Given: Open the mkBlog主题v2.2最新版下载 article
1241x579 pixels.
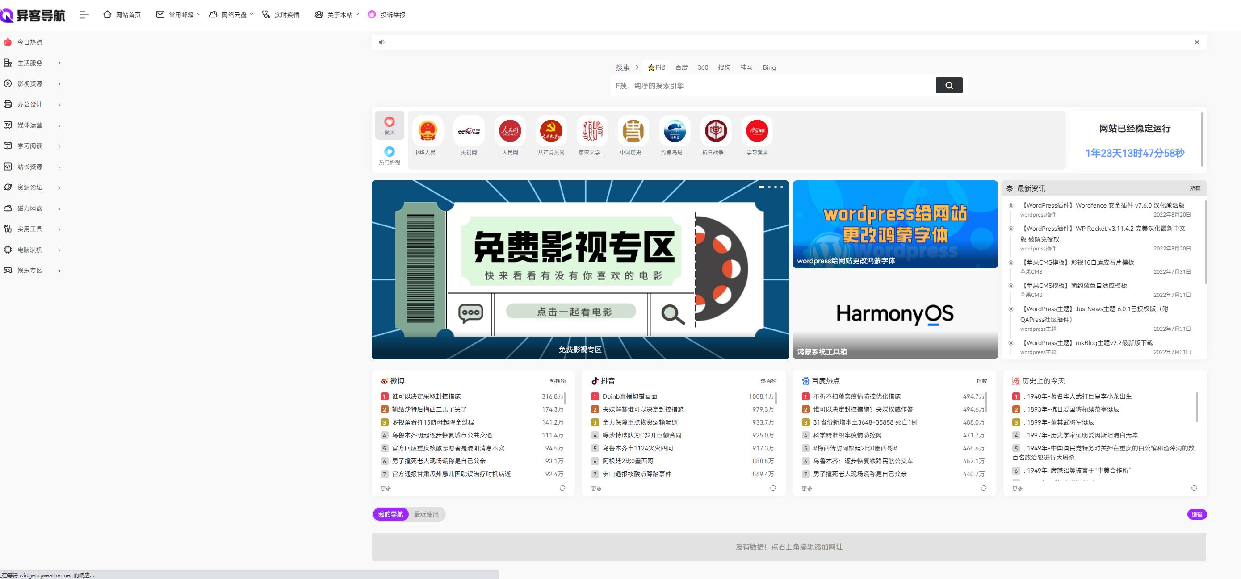Looking at the screenshot, I should tap(1086, 343).
